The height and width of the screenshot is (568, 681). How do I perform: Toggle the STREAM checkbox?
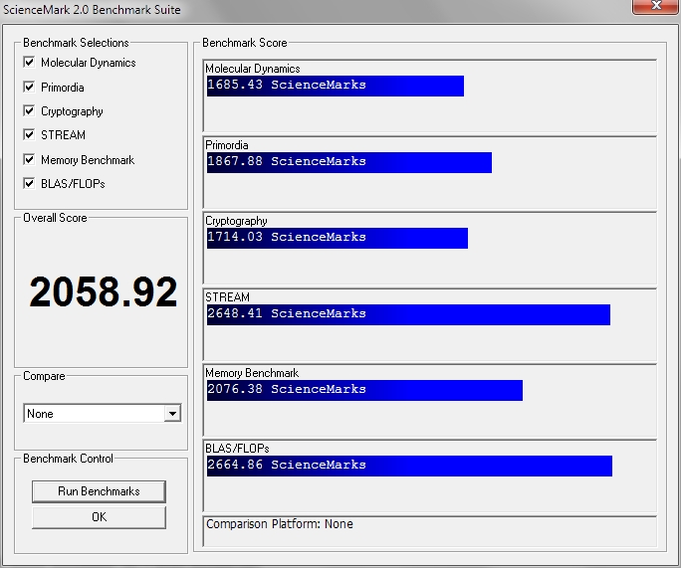(x=29, y=134)
